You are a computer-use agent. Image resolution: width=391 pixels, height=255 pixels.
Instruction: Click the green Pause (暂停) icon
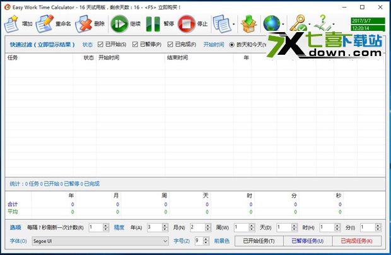tap(153, 24)
